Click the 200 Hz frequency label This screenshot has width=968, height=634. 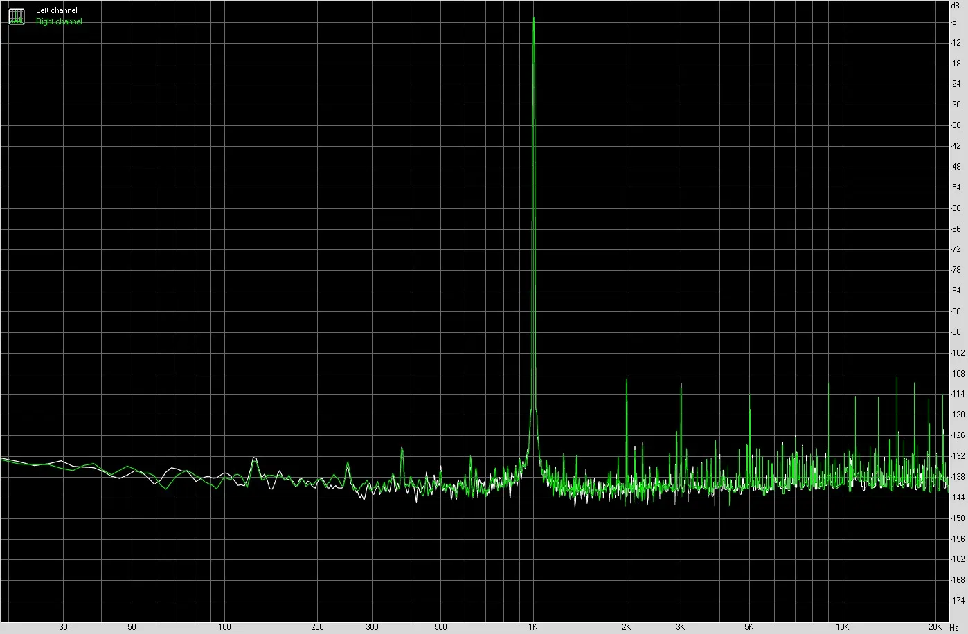coord(317,627)
